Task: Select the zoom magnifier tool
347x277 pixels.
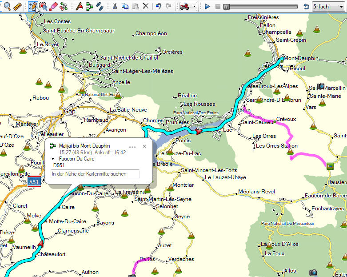Action: 8,6
